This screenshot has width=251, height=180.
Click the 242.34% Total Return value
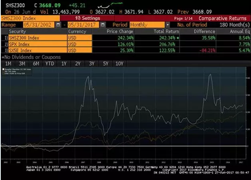(x=167, y=38)
